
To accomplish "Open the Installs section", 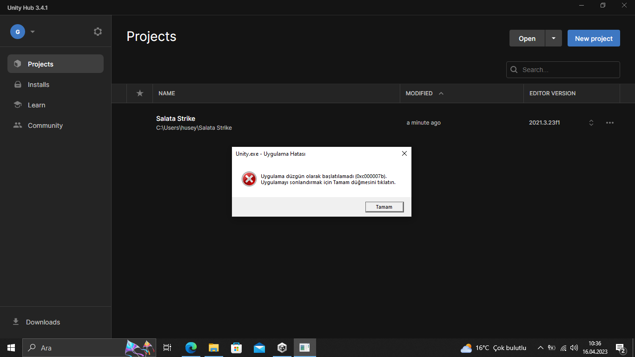I will coord(55,85).
